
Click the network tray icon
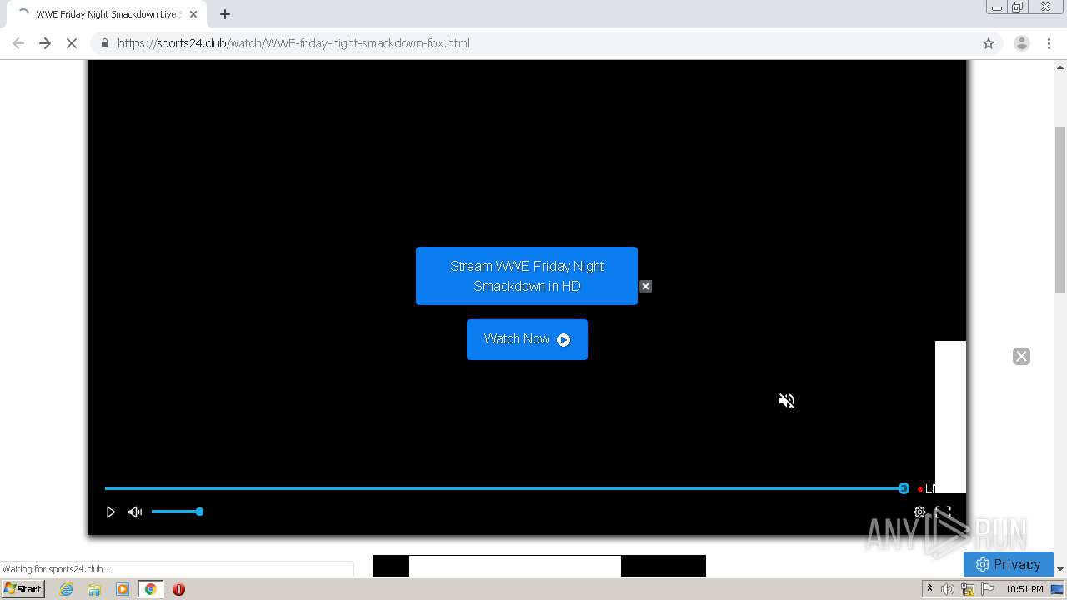pos(968,589)
